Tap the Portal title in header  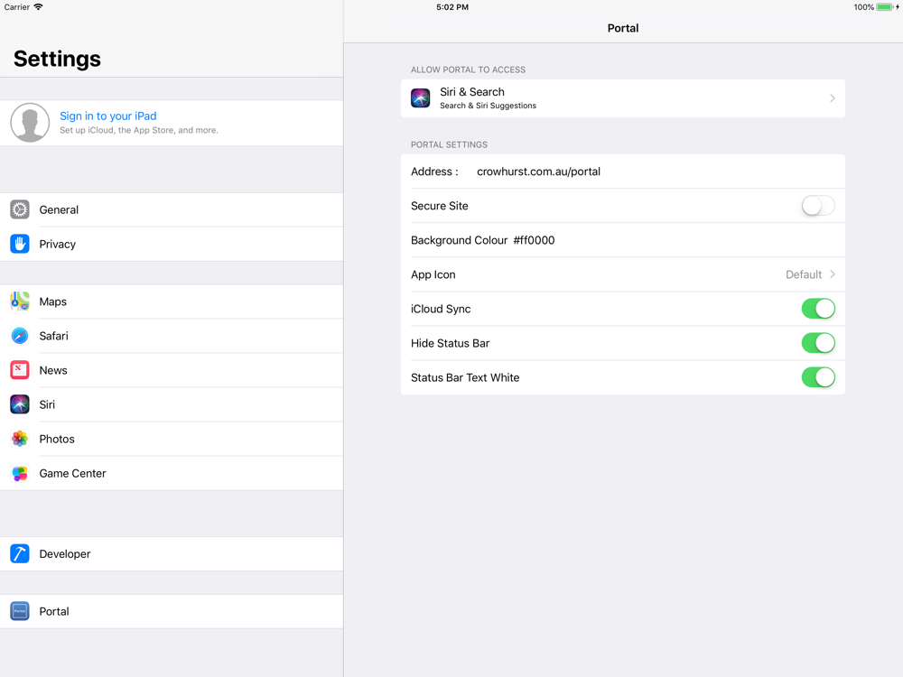[x=622, y=28]
